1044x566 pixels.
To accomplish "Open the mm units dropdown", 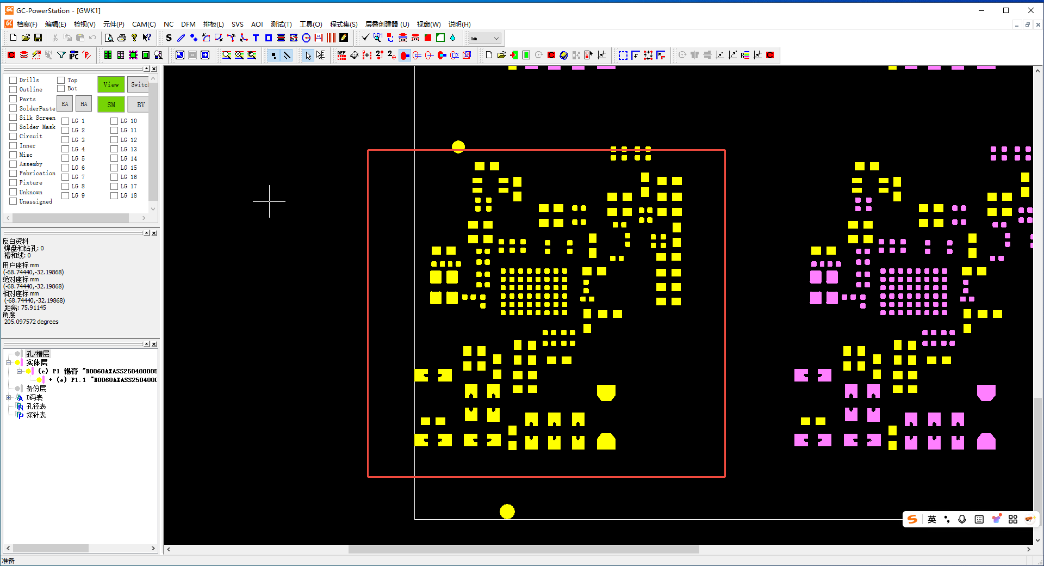I will click(x=484, y=38).
